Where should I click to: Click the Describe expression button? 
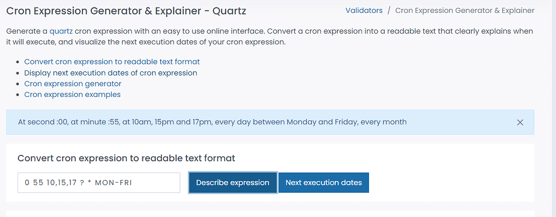click(x=233, y=183)
